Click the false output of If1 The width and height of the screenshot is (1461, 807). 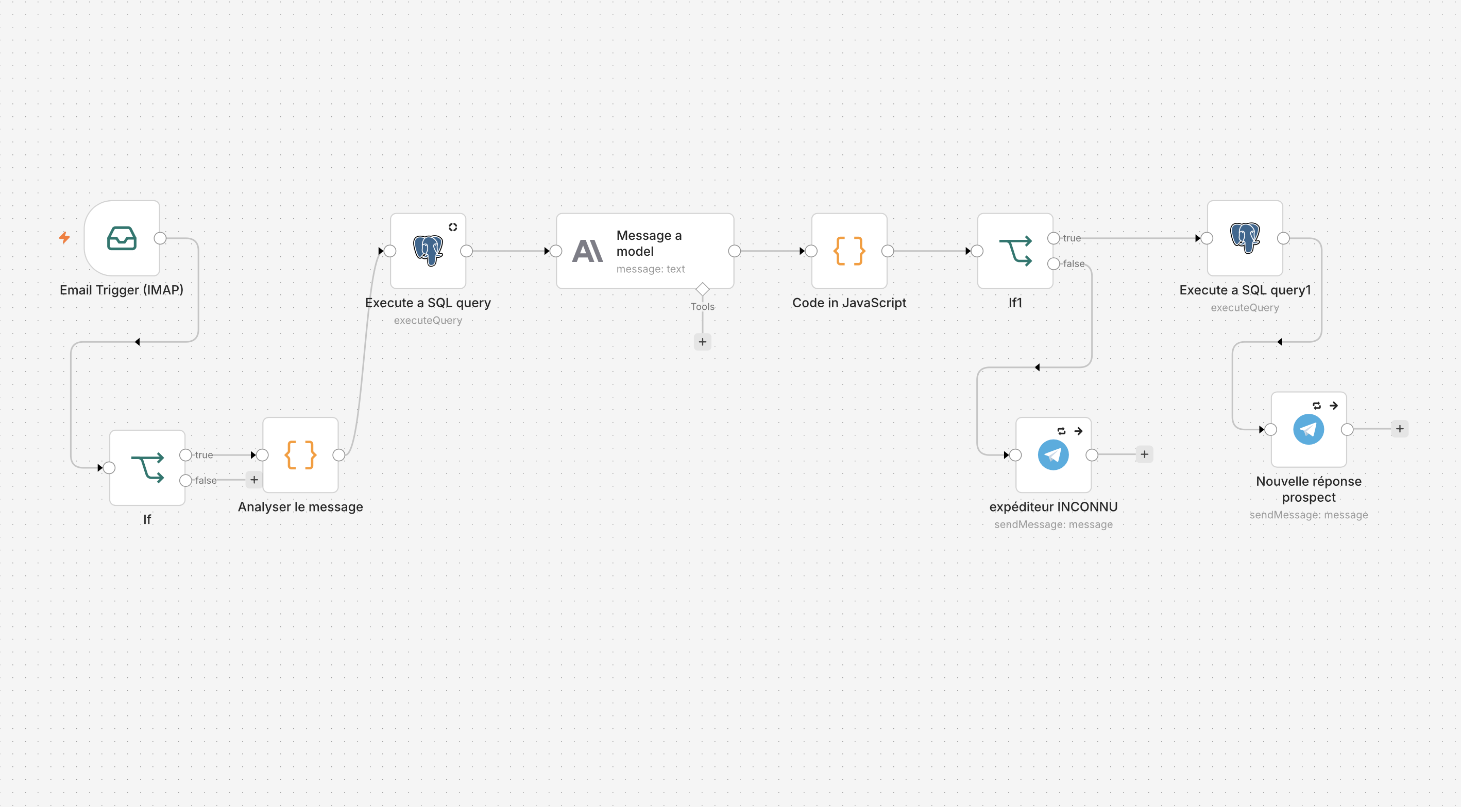[x=1053, y=264]
